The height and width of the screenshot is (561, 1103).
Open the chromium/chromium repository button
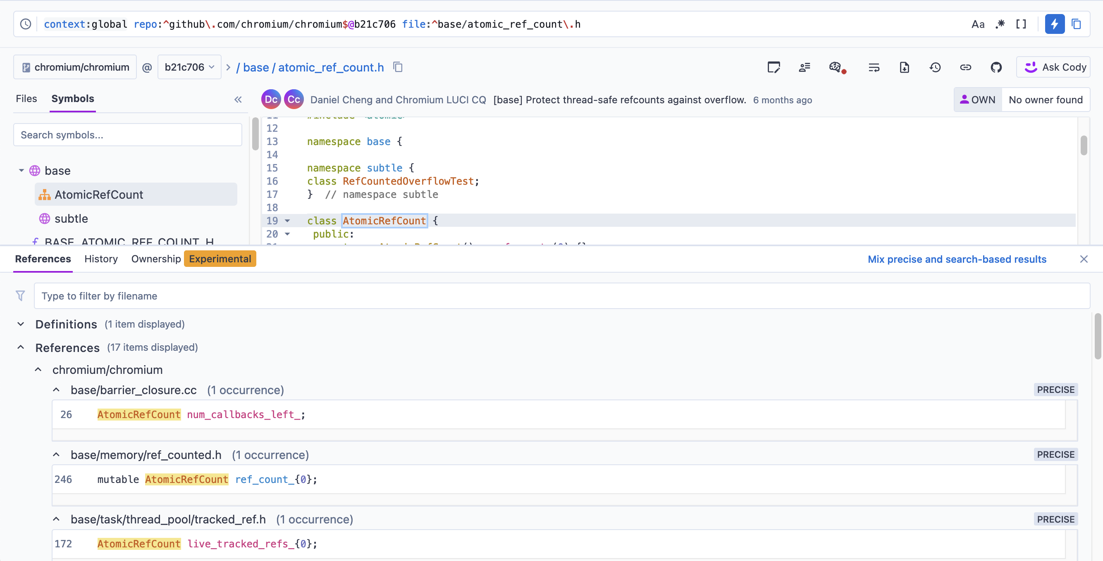(75, 67)
